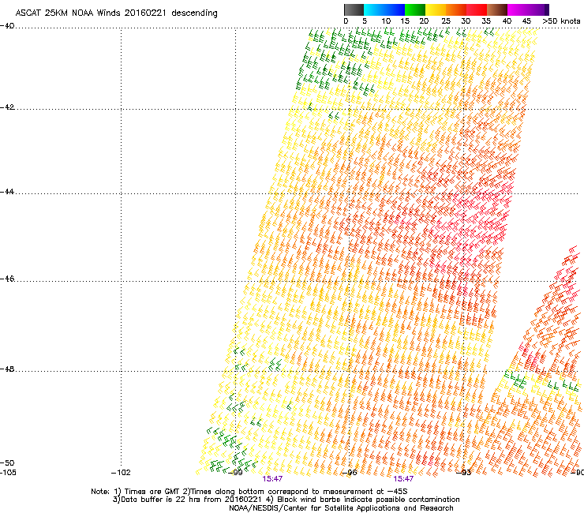Click the longitude label '-102'

pyautogui.click(x=121, y=473)
